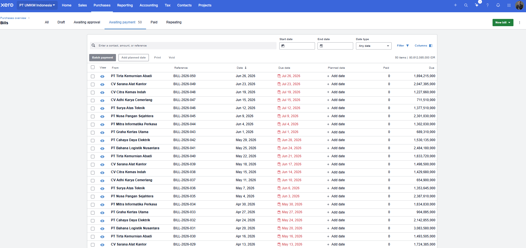Open the Columns chooser icon
This screenshot has height=248, width=526.
click(x=431, y=46)
